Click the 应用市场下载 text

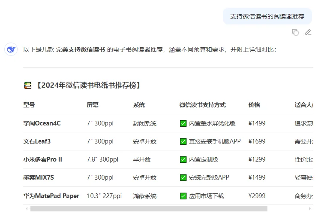206,196
